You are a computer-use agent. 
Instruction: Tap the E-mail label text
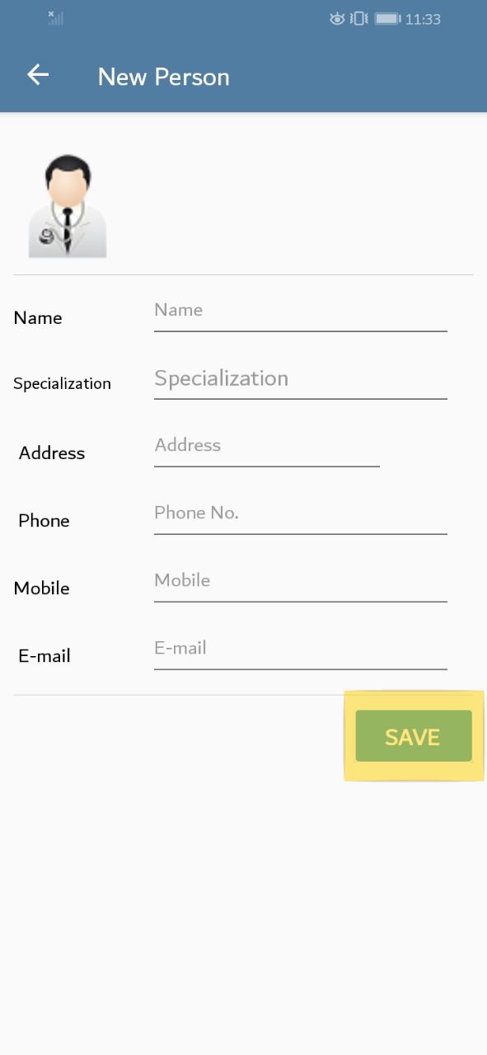click(44, 656)
